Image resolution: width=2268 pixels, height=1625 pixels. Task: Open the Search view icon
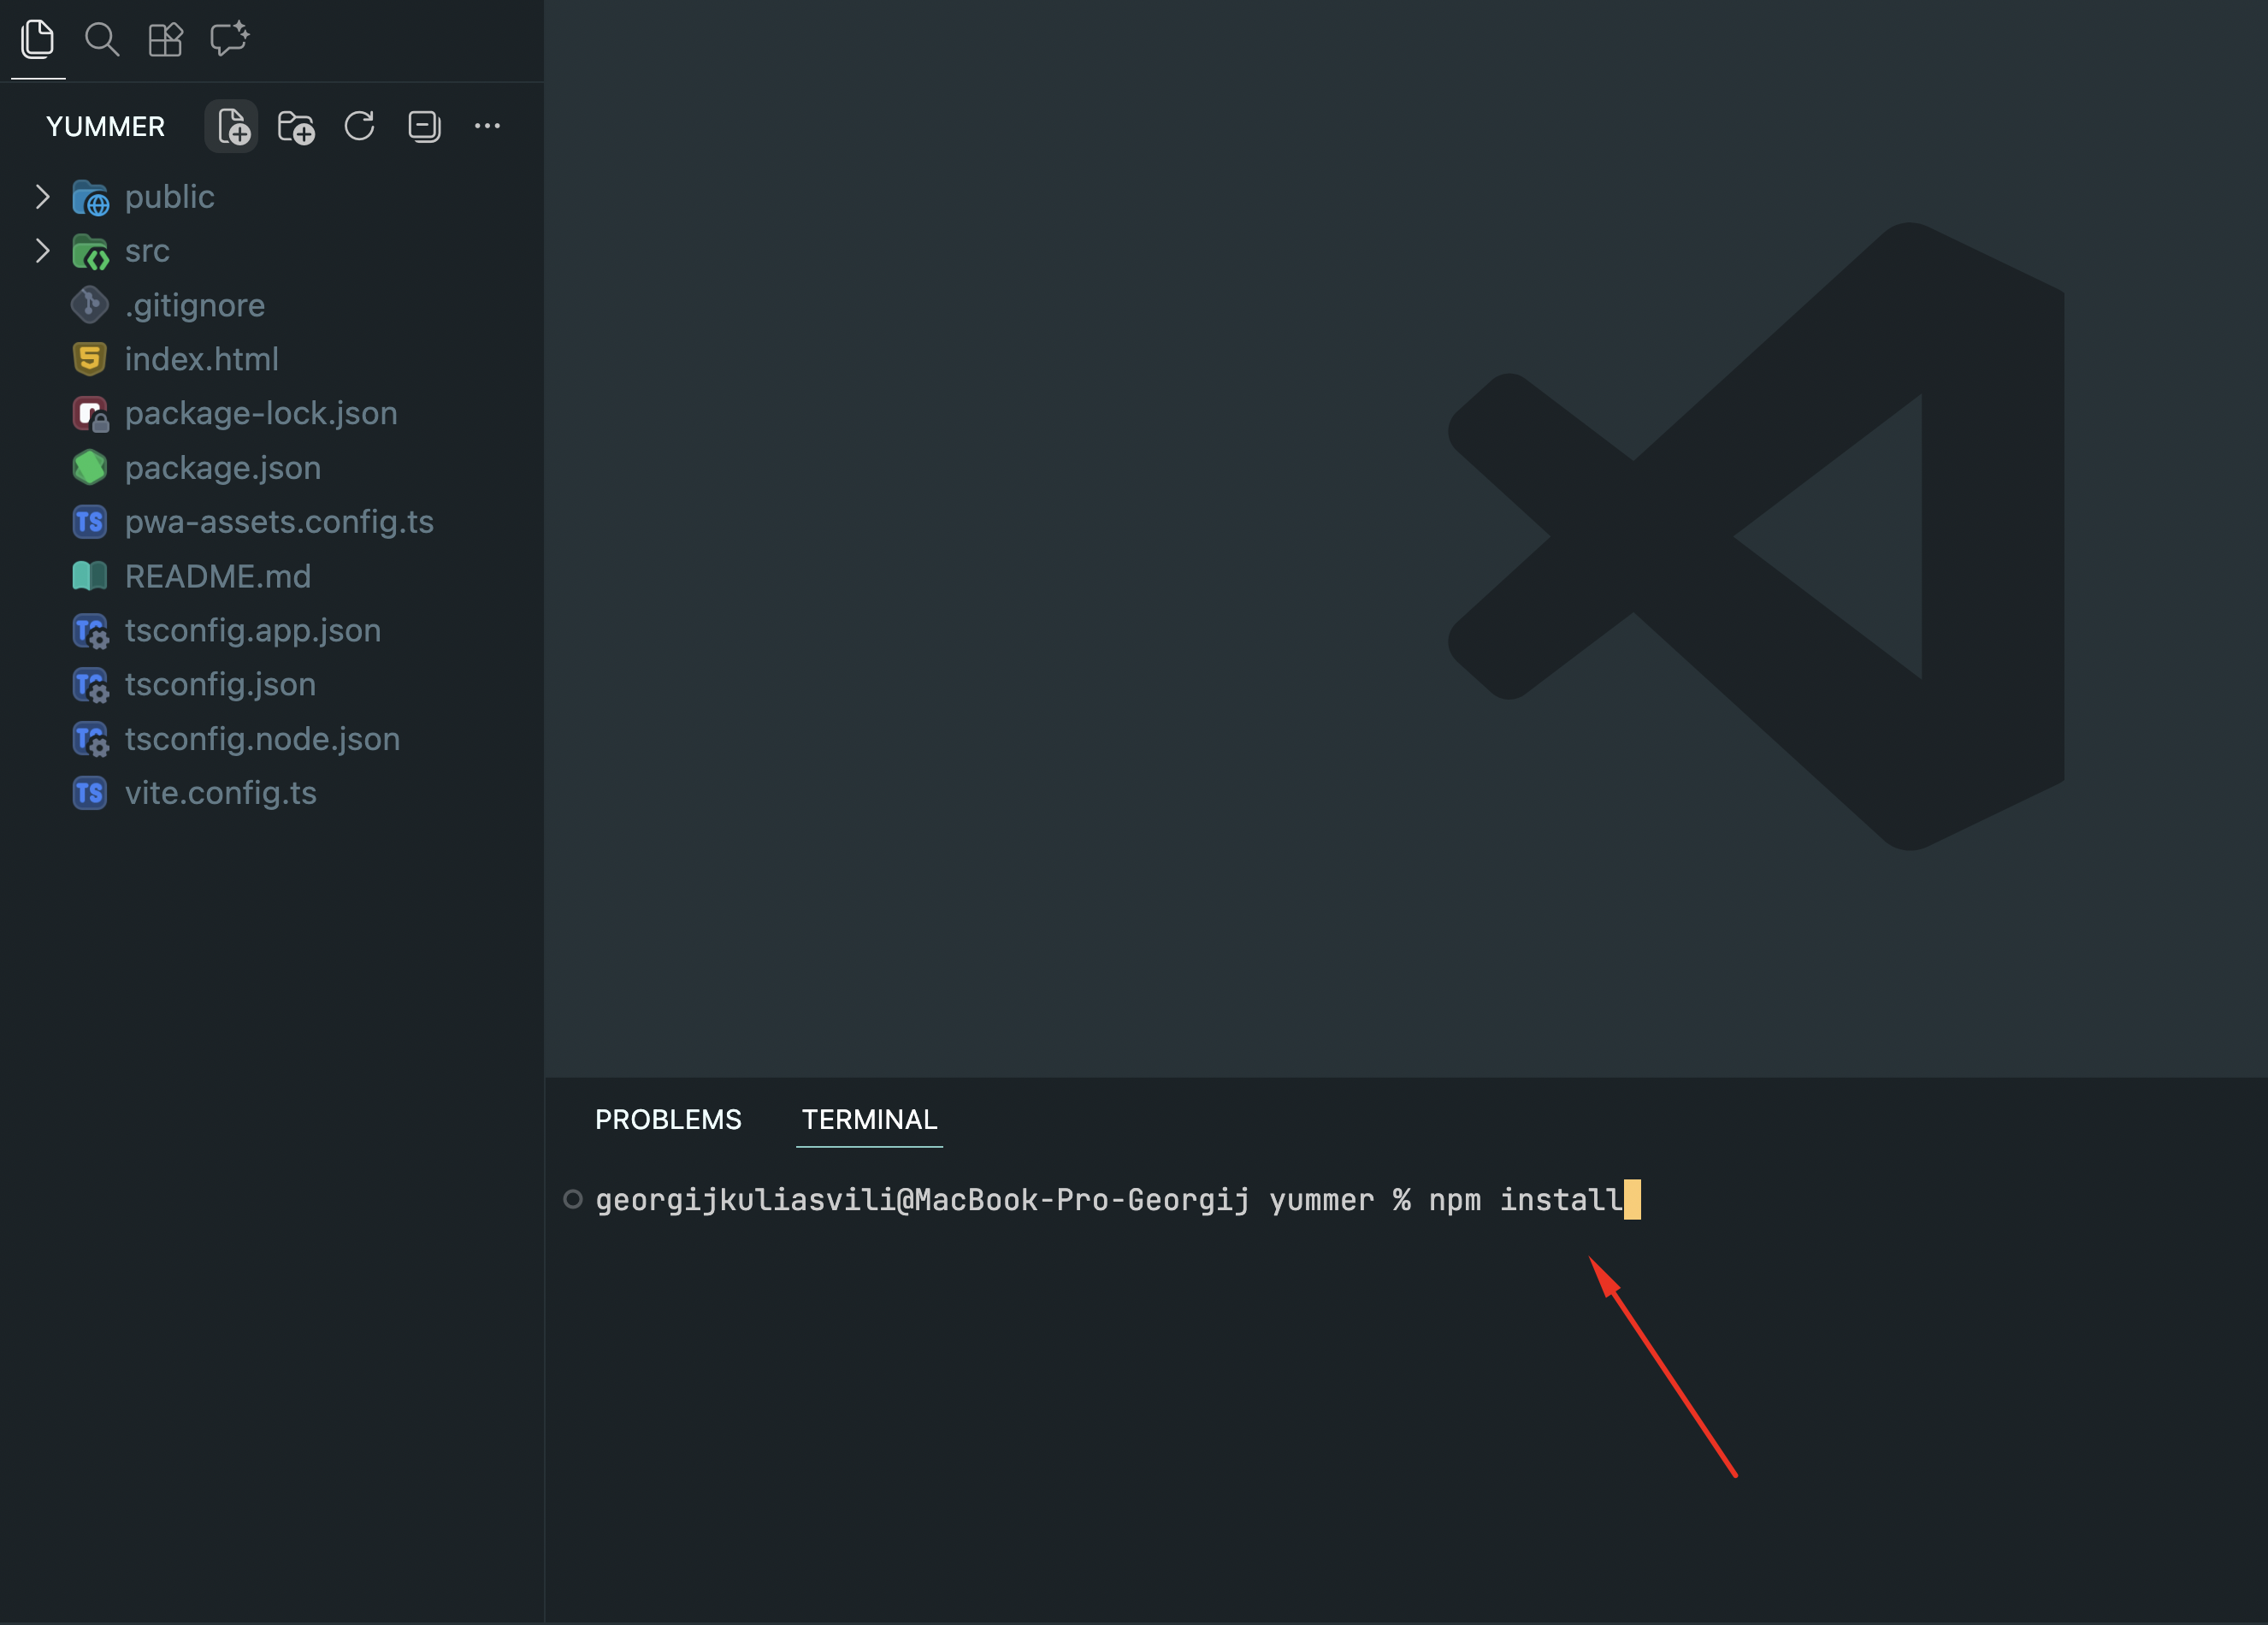pos(101,39)
